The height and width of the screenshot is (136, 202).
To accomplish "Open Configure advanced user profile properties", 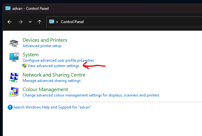I will [x=58, y=60].
